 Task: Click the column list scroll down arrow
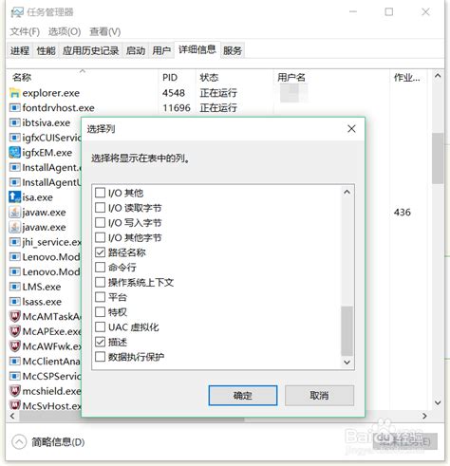347,363
